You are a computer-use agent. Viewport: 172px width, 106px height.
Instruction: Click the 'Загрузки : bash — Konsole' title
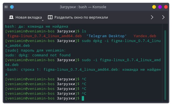click(83, 7)
